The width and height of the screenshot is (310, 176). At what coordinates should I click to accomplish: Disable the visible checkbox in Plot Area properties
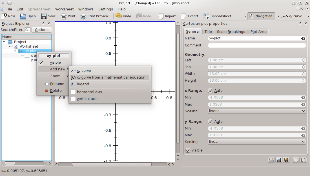point(188,150)
